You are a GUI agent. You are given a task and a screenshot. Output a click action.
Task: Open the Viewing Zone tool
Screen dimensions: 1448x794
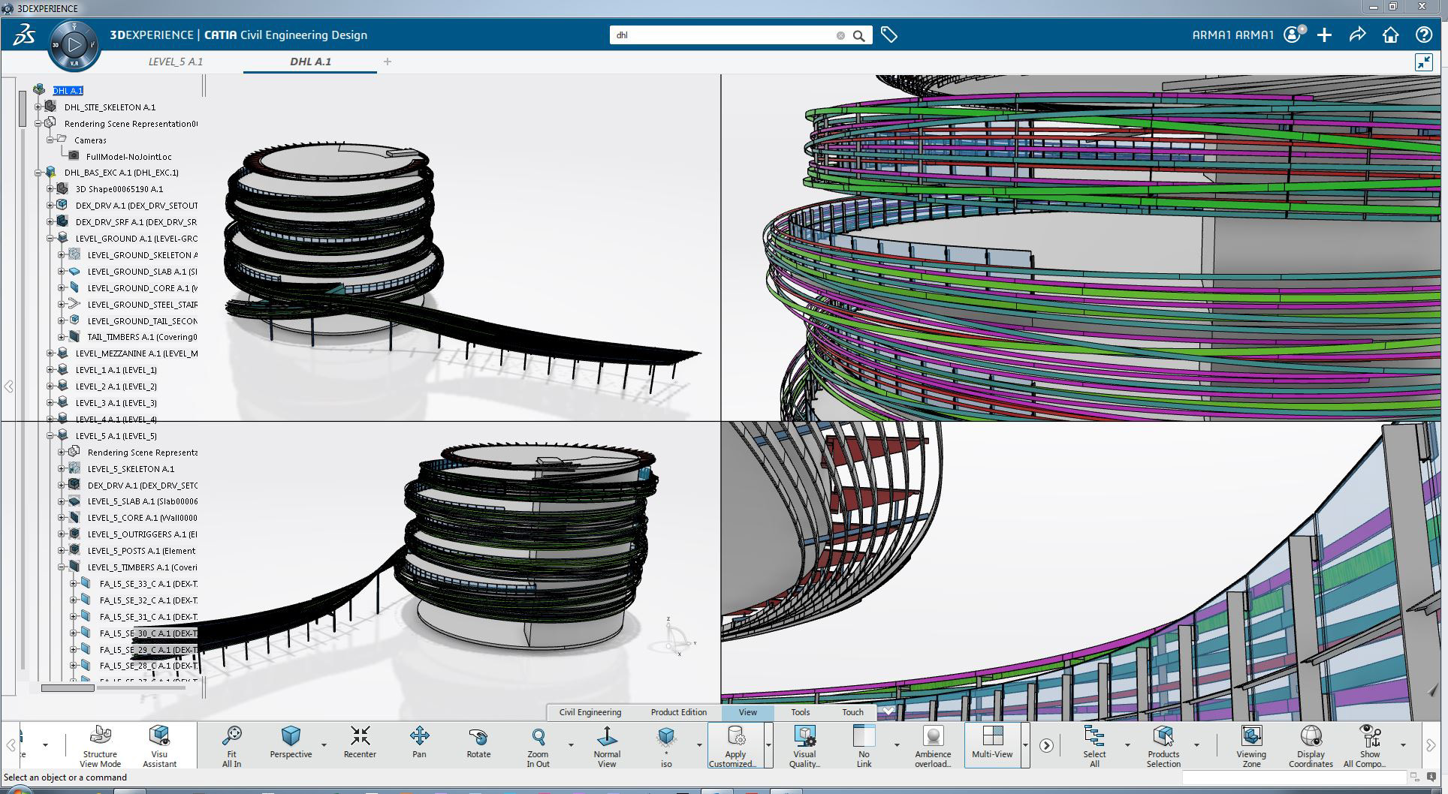pyautogui.click(x=1250, y=744)
